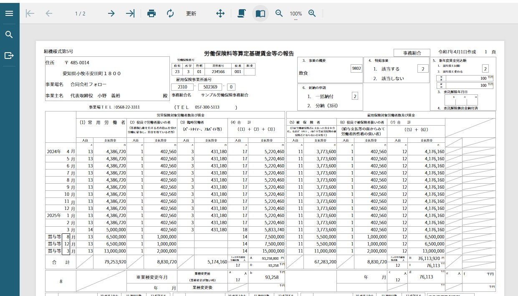Open the search panel from the sidebar
The image size is (518, 296).
(x=9, y=35)
